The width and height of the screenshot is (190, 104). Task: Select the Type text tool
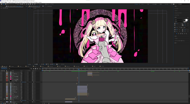(x=24, y=4)
